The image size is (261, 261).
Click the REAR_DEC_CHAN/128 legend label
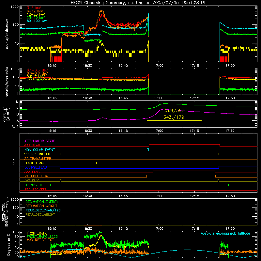pyautogui.click(x=43, y=210)
